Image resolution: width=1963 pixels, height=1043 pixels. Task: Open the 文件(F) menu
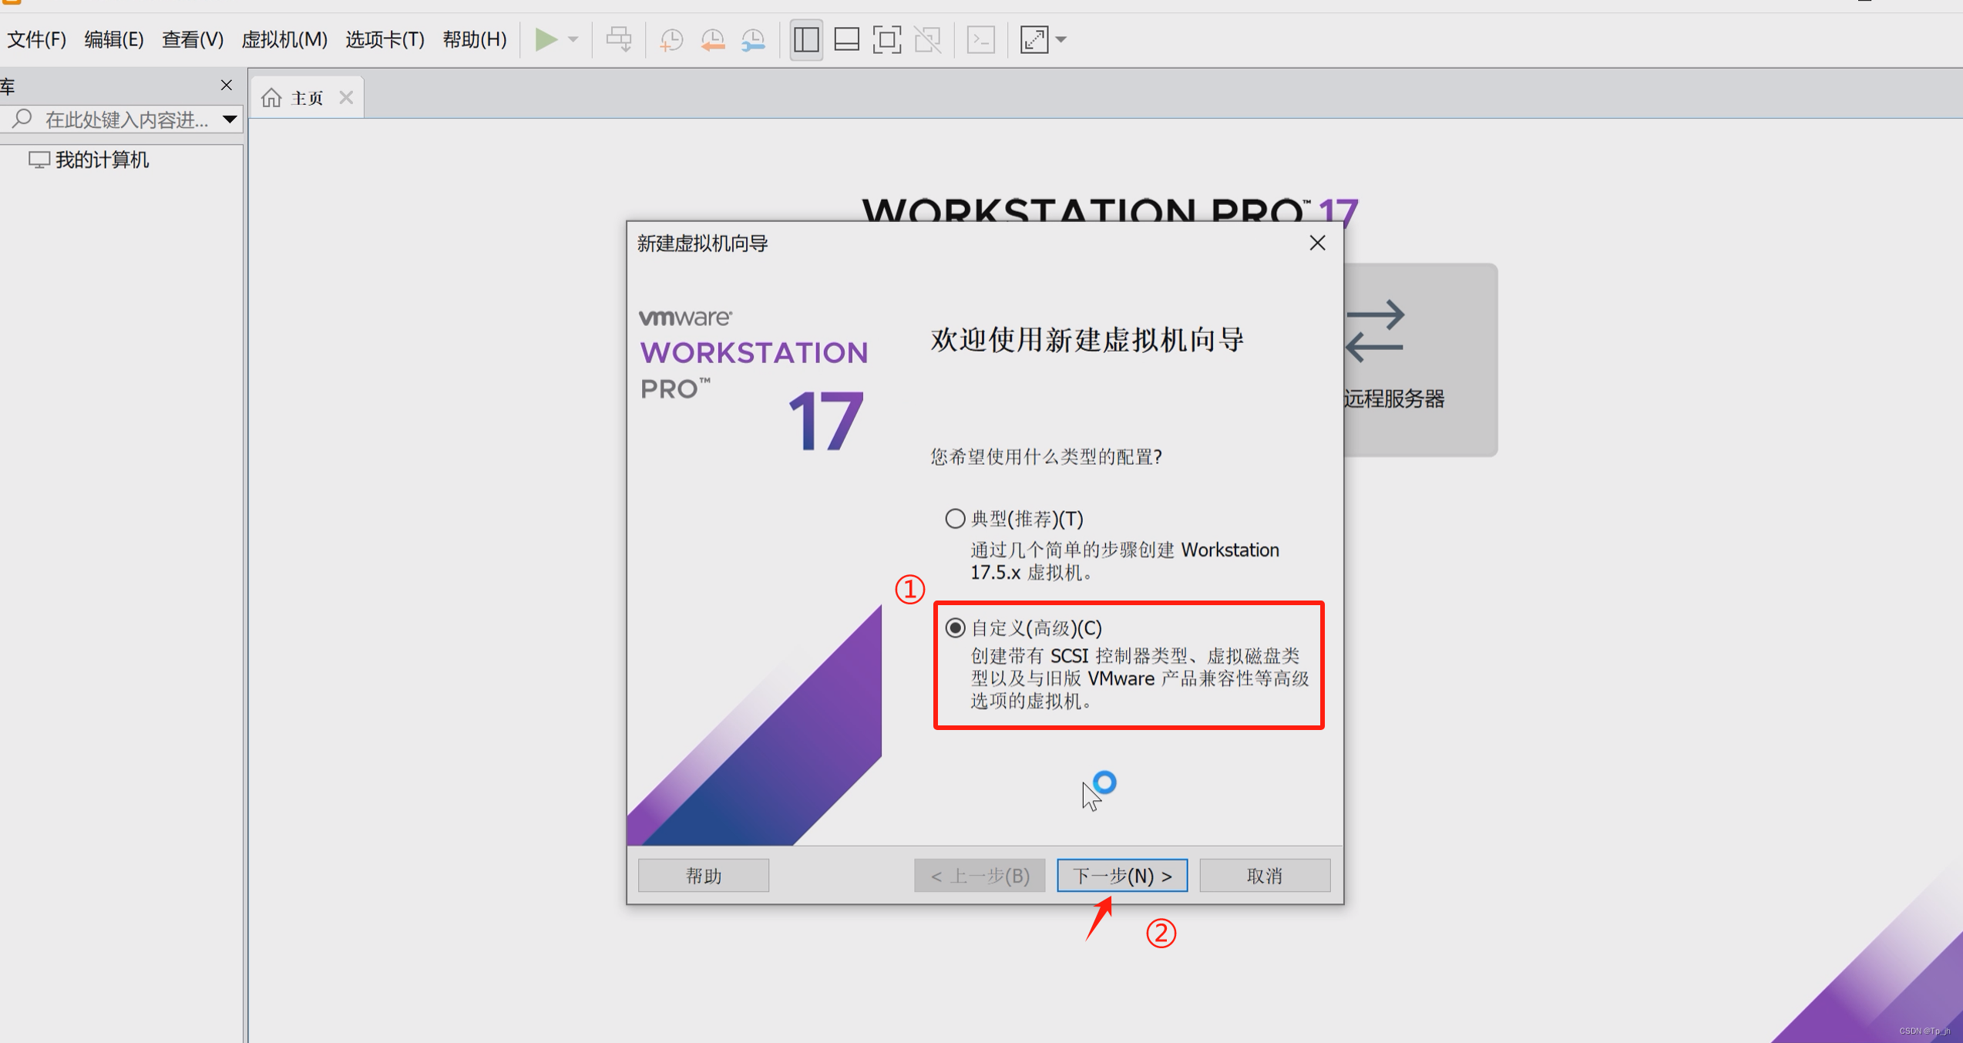pyautogui.click(x=36, y=39)
